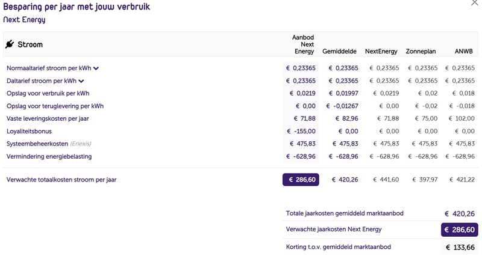Select the Vaste leveringskosten per jaar label
The height and width of the screenshot is (259, 482).
(x=48, y=118)
